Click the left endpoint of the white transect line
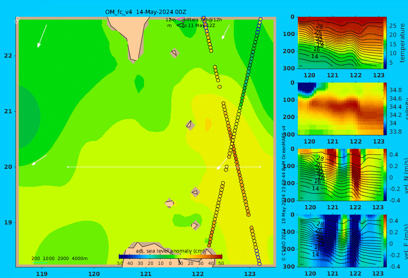The width and height of the screenshot is (408, 278). pyautogui.click(x=68, y=167)
